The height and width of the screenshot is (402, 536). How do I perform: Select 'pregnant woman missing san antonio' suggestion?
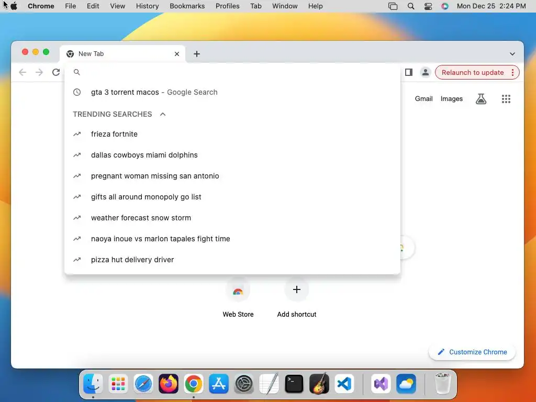[x=232, y=176]
